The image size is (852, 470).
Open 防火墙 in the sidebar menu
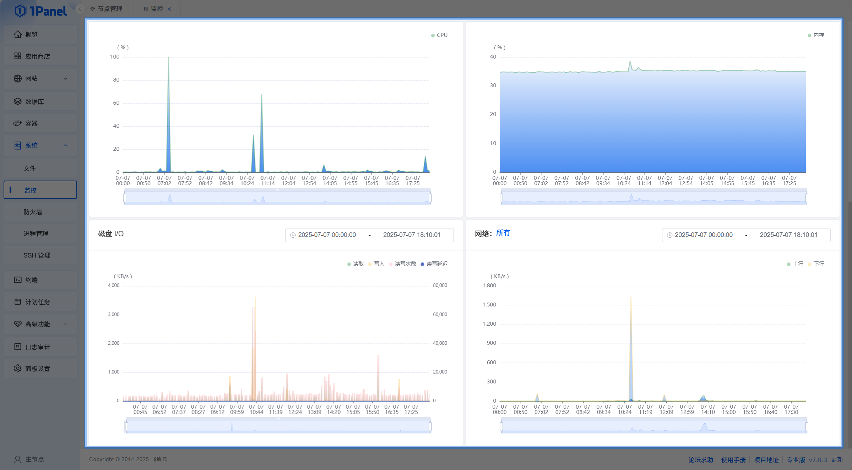point(33,212)
